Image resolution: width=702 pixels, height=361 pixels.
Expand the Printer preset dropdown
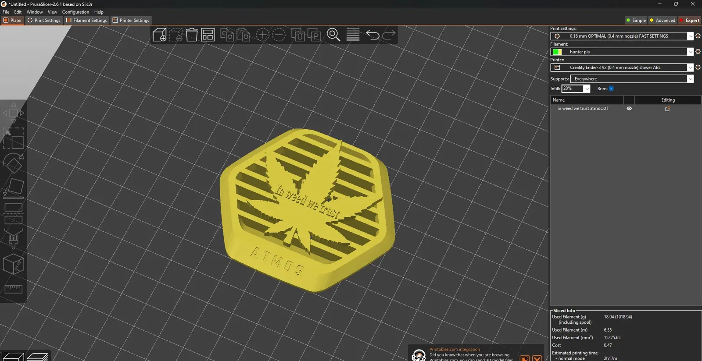pyautogui.click(x=690, y=67)
